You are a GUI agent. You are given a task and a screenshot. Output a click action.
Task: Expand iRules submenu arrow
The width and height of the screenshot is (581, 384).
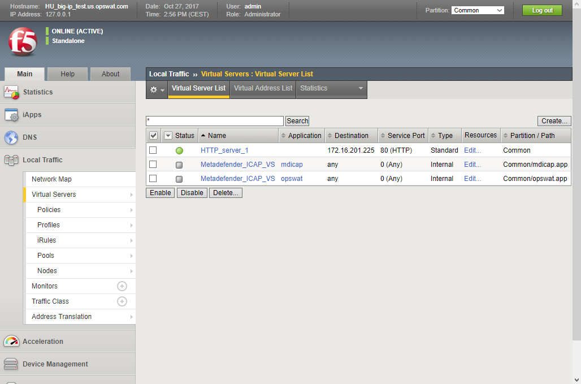pyautogui.click(x=131, y=240)
